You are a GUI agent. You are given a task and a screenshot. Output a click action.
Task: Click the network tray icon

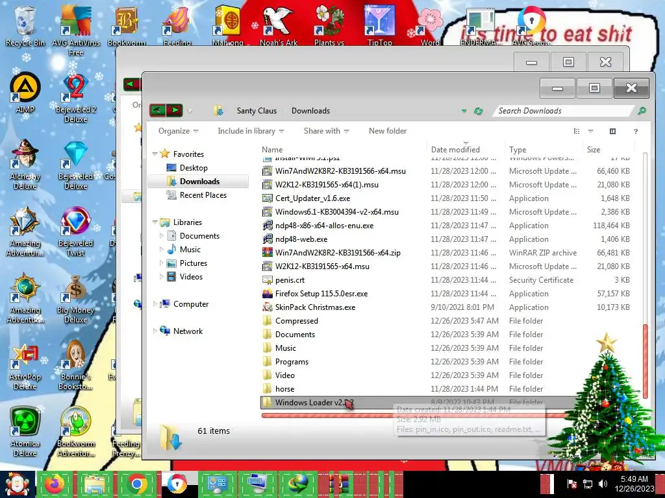click(x=588, y=484)
